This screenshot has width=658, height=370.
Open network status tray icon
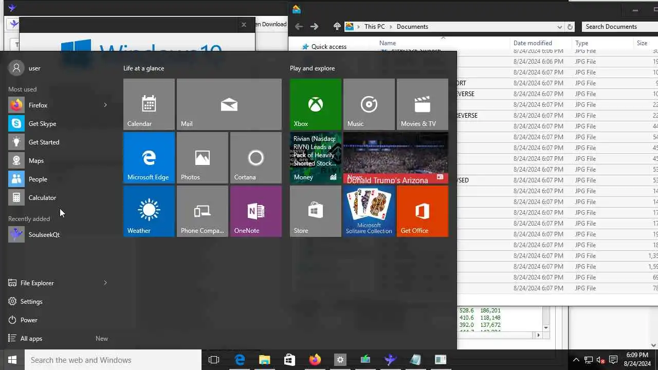(589, 360)
